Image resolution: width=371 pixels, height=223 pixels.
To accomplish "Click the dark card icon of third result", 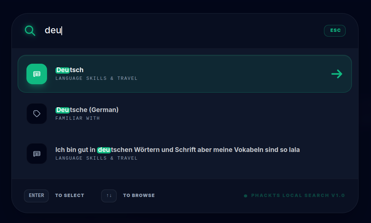I will pos(37,153).
